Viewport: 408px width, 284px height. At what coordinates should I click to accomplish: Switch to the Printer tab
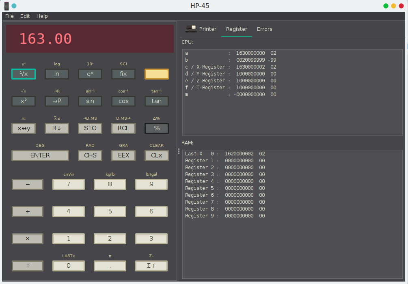click(201, 29)
